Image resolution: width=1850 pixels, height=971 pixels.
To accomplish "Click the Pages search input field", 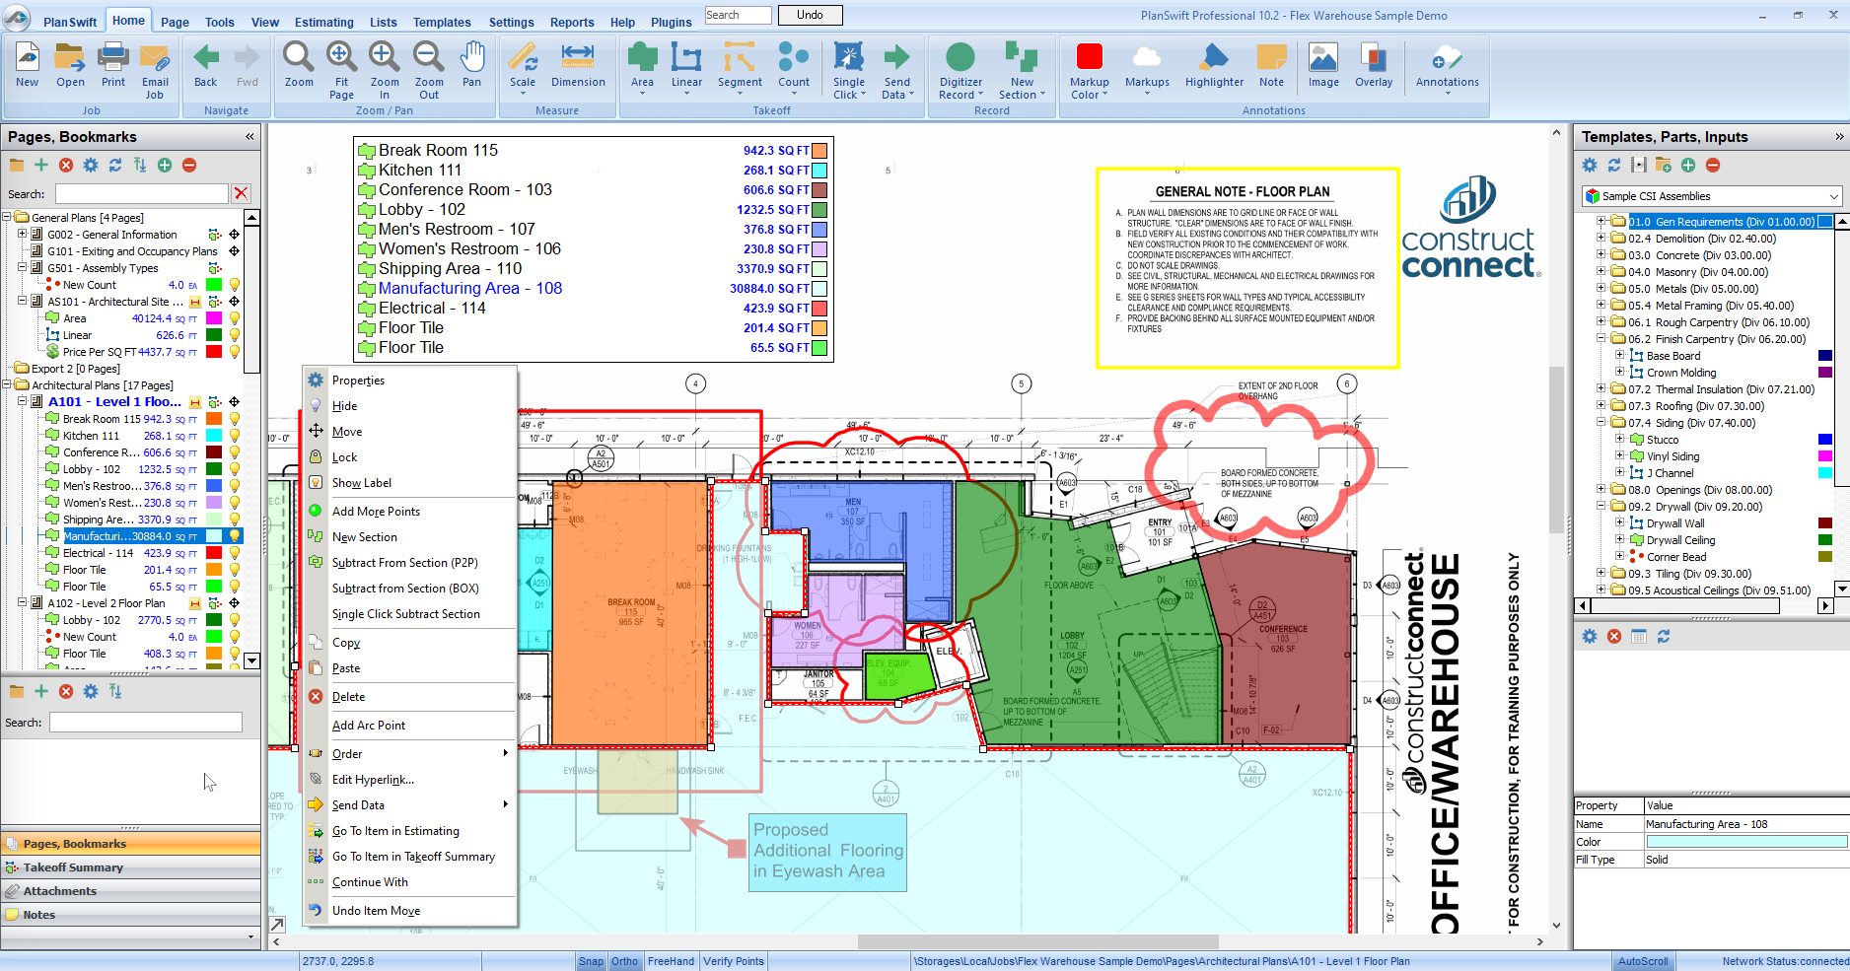I will pyautogui.click(x=142, y=194).
